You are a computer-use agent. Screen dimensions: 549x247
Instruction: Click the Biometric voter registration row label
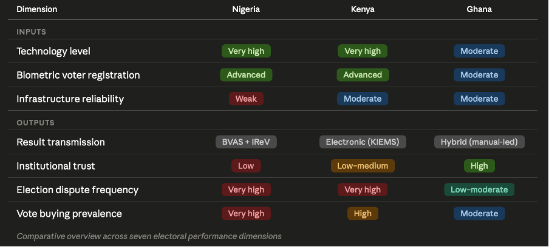(x=78, y=75)
